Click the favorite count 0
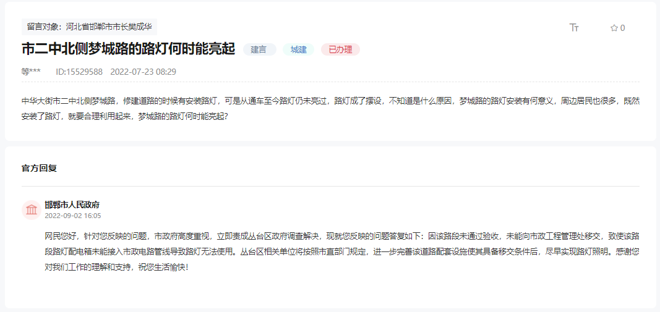660x312 pixels. [x=622, y=28]
